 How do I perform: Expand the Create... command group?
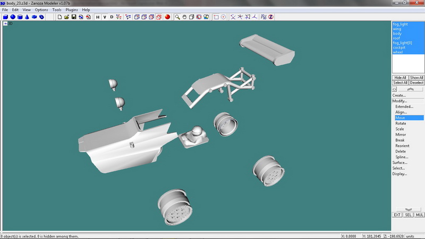tap(399, 96)
